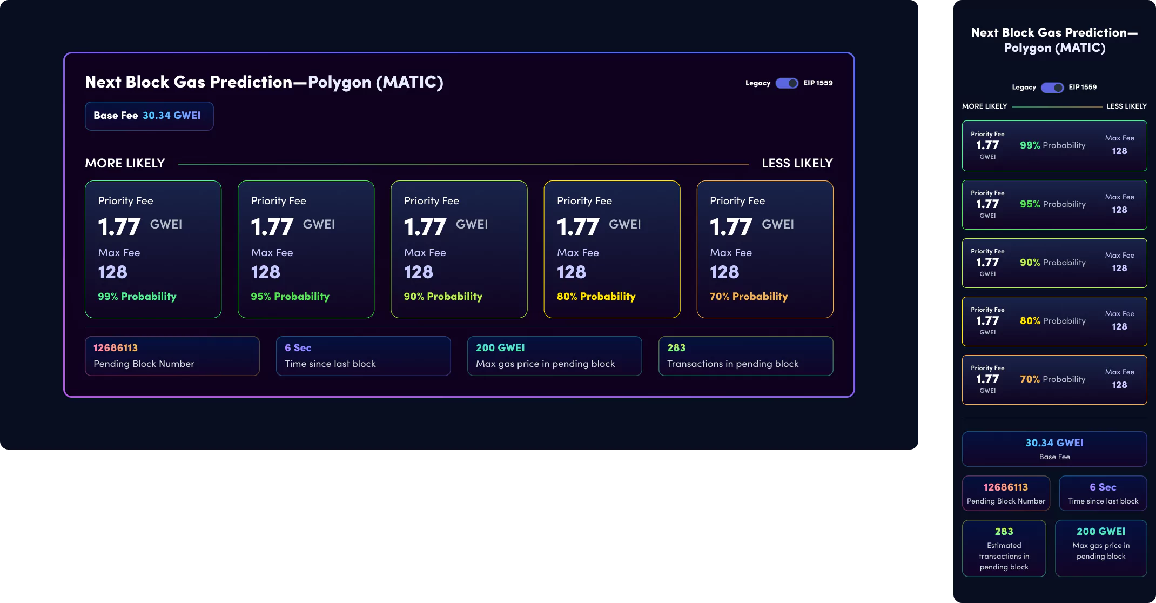Select the 70% card in the sidebar preview
The height and width of the screenshot is (603, 1156).
[x=1054, y=380]
